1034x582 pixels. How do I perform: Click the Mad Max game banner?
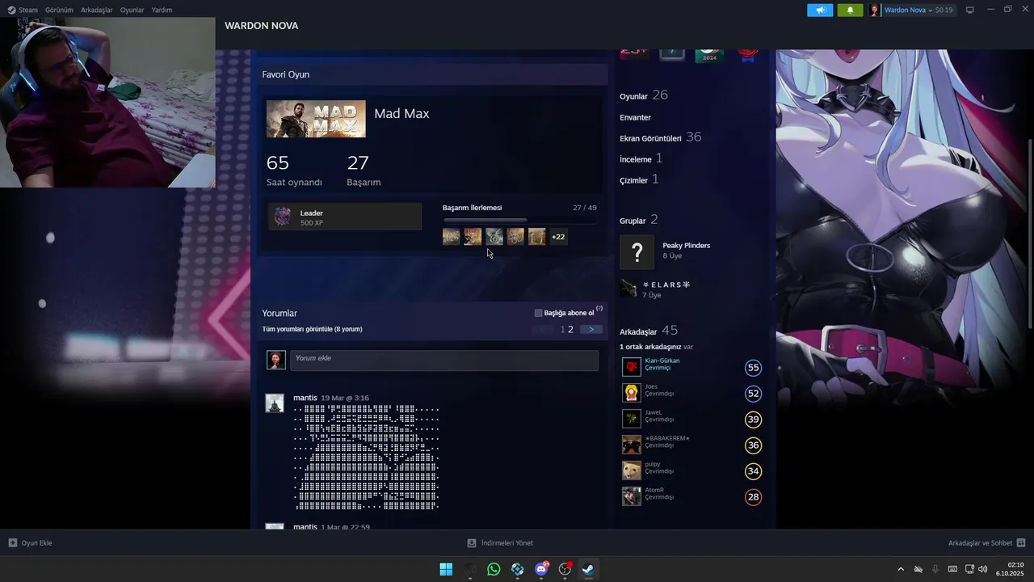pyautogui.click(x=316, y=119)
